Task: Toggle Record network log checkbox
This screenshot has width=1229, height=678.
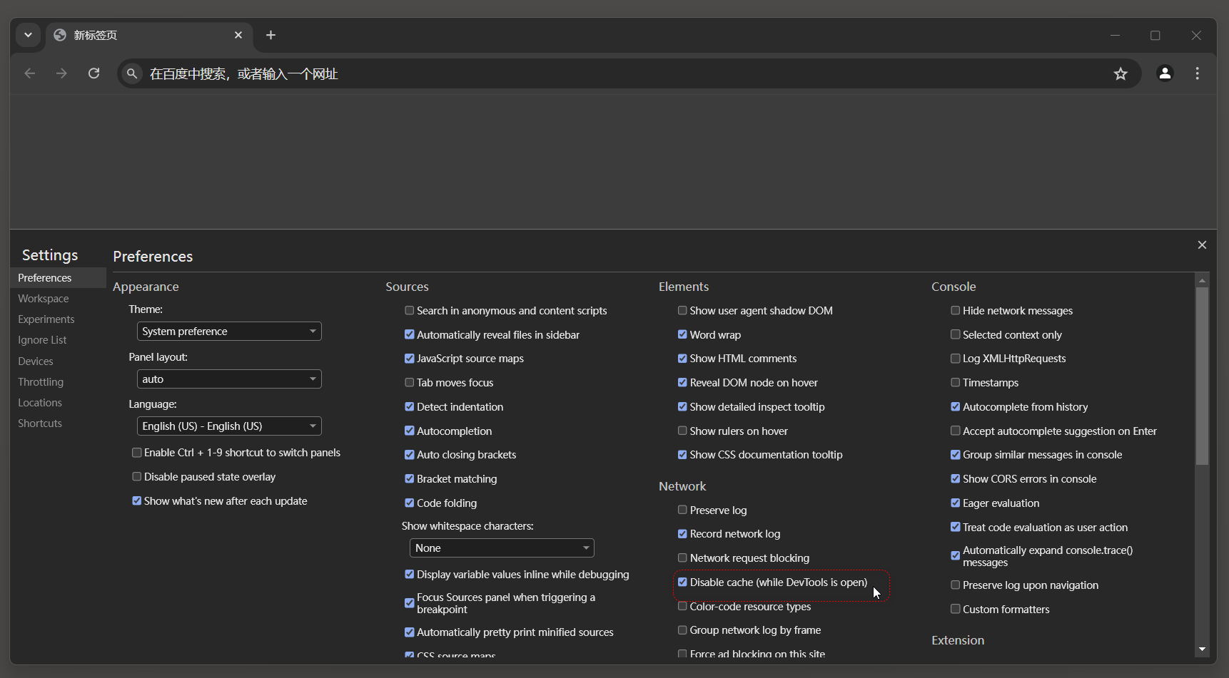Action: pyautogui.click(x=682, y=534)
